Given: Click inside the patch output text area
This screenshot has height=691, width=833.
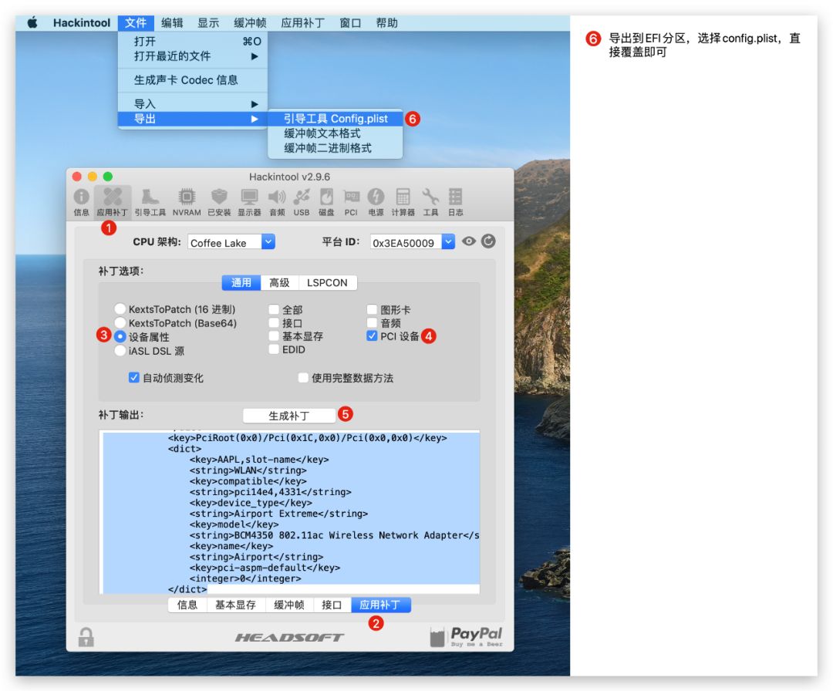Looking at the screenshot, I should [289, 511].
